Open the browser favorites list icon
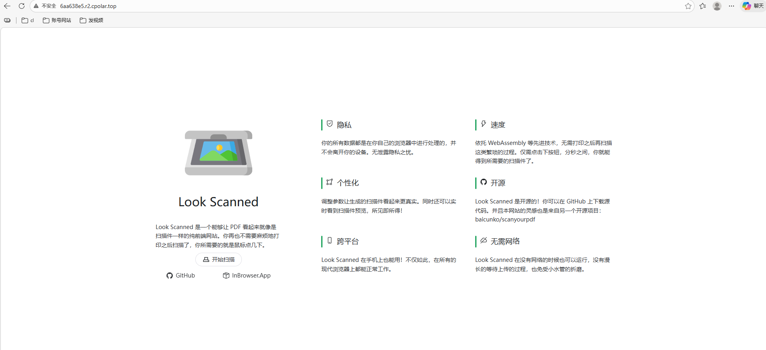Screen dimensions: 766x350 [703, 6]
